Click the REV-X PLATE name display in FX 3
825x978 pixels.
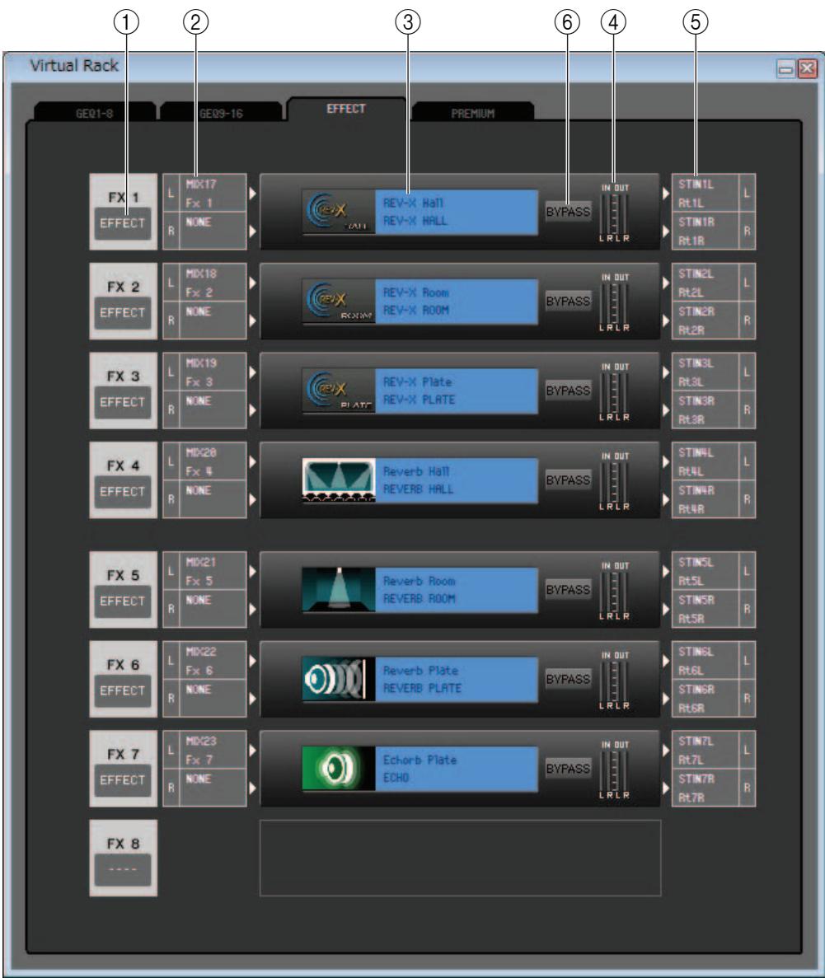coord(457,391)
